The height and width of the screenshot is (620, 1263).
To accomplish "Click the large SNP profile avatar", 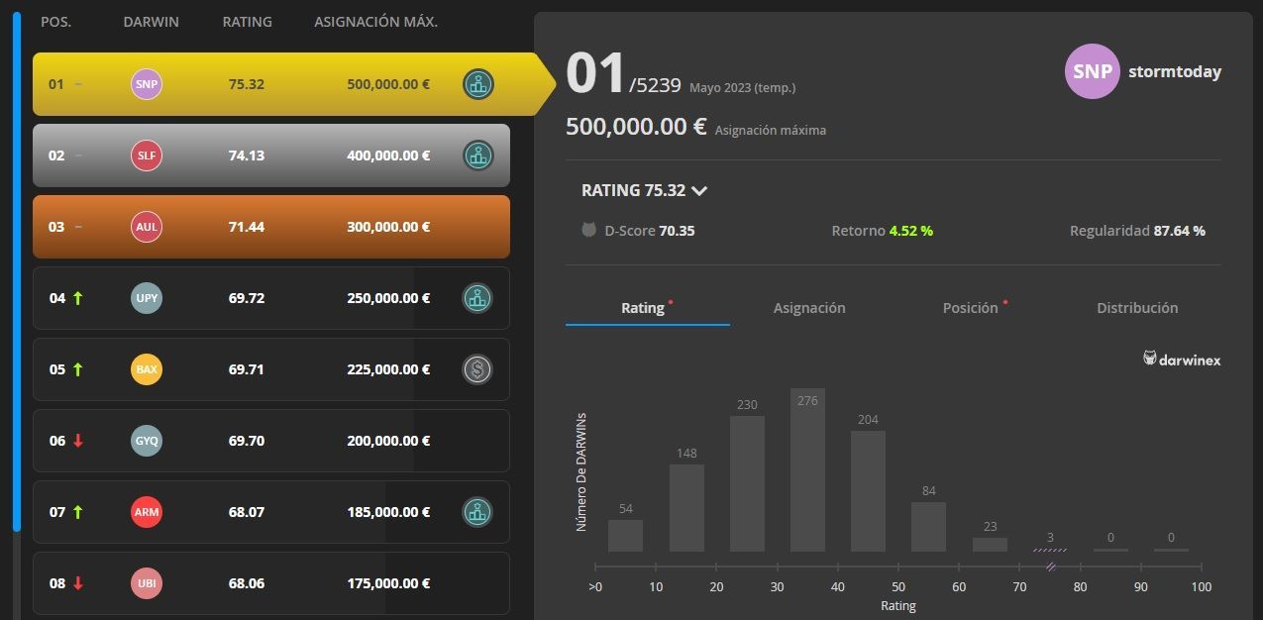I will click(1093, 71).
